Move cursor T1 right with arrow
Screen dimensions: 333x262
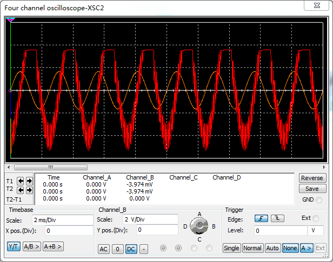pyautogui.click(x=29, y=181)
